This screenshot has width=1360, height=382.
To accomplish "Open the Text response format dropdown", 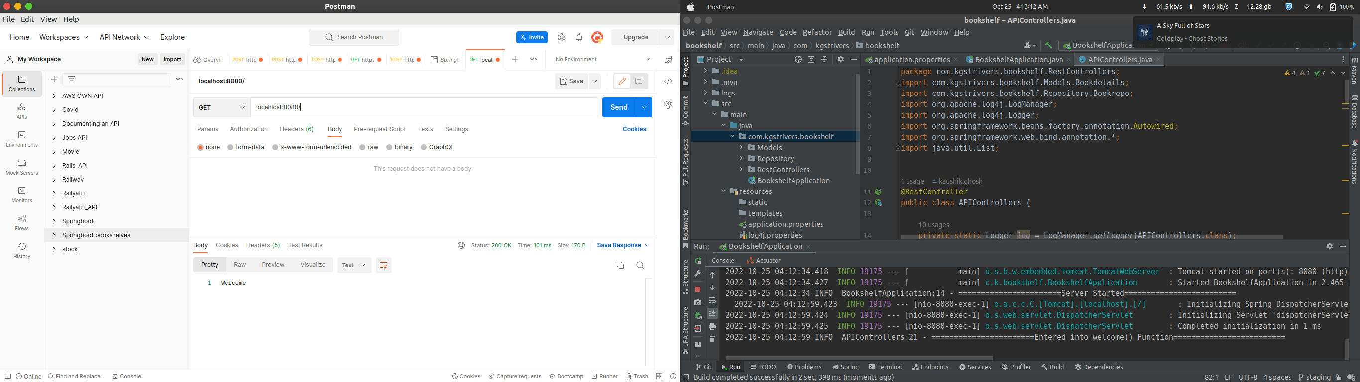I will [354, 265].
